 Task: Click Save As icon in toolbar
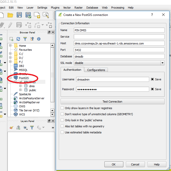pyautogui.click(x=28, y=15)
